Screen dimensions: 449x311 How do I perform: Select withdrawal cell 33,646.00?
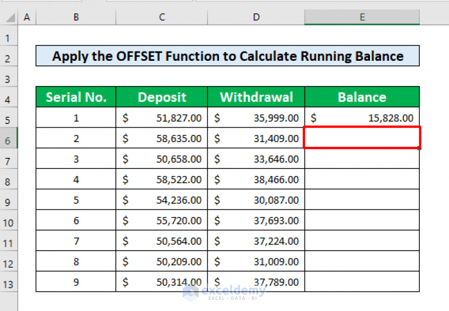coord(256,158)
